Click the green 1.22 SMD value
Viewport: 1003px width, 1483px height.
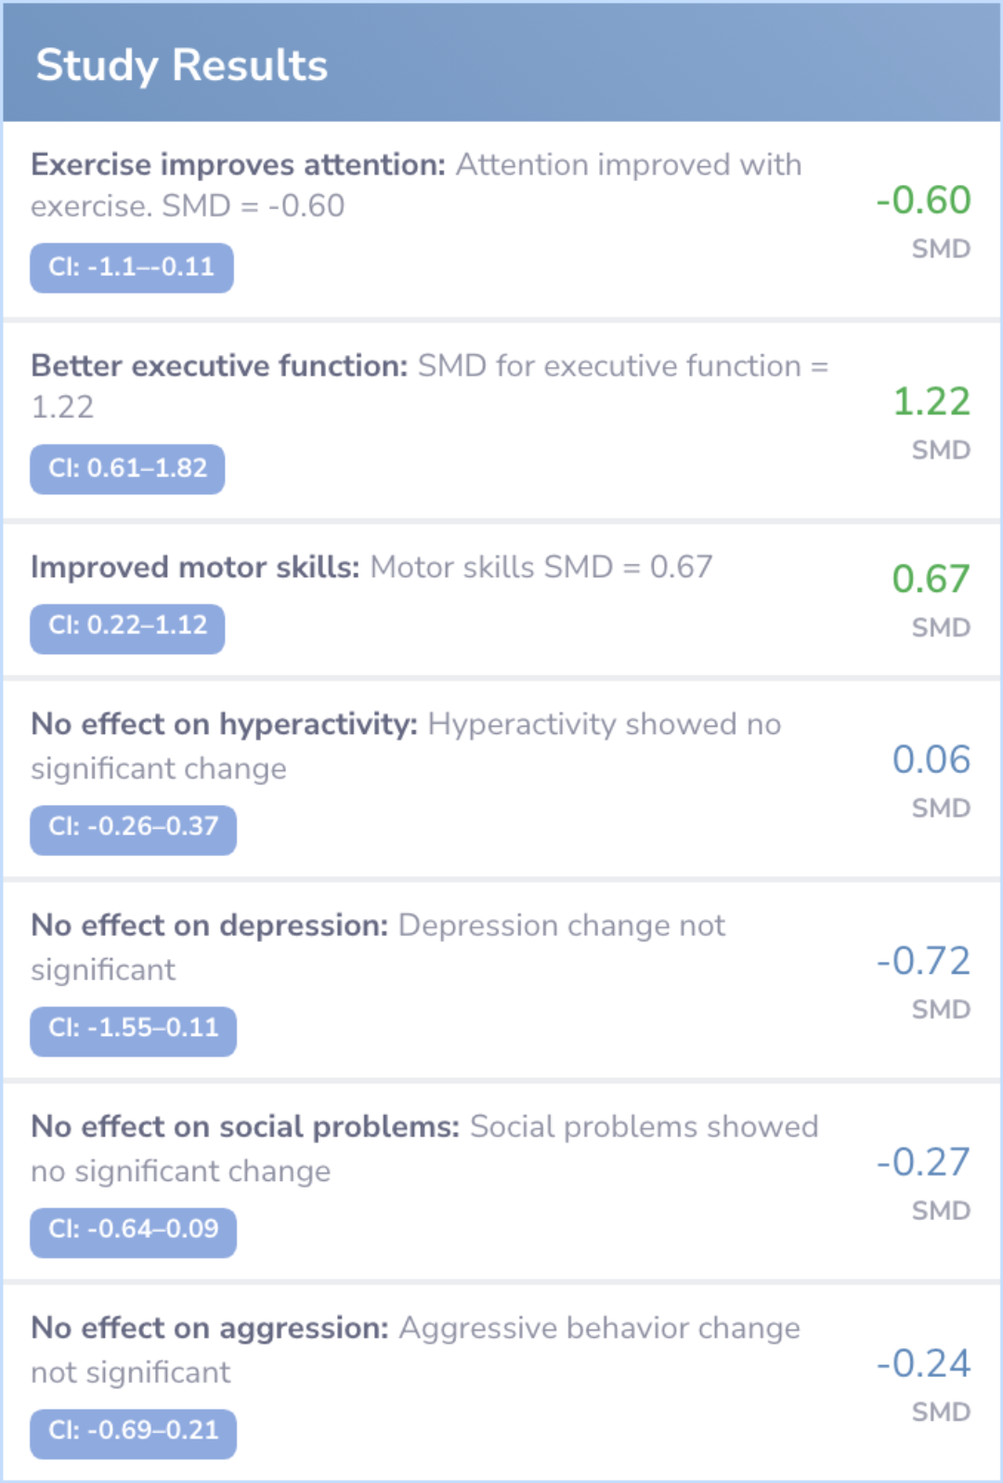coord(931,401)
